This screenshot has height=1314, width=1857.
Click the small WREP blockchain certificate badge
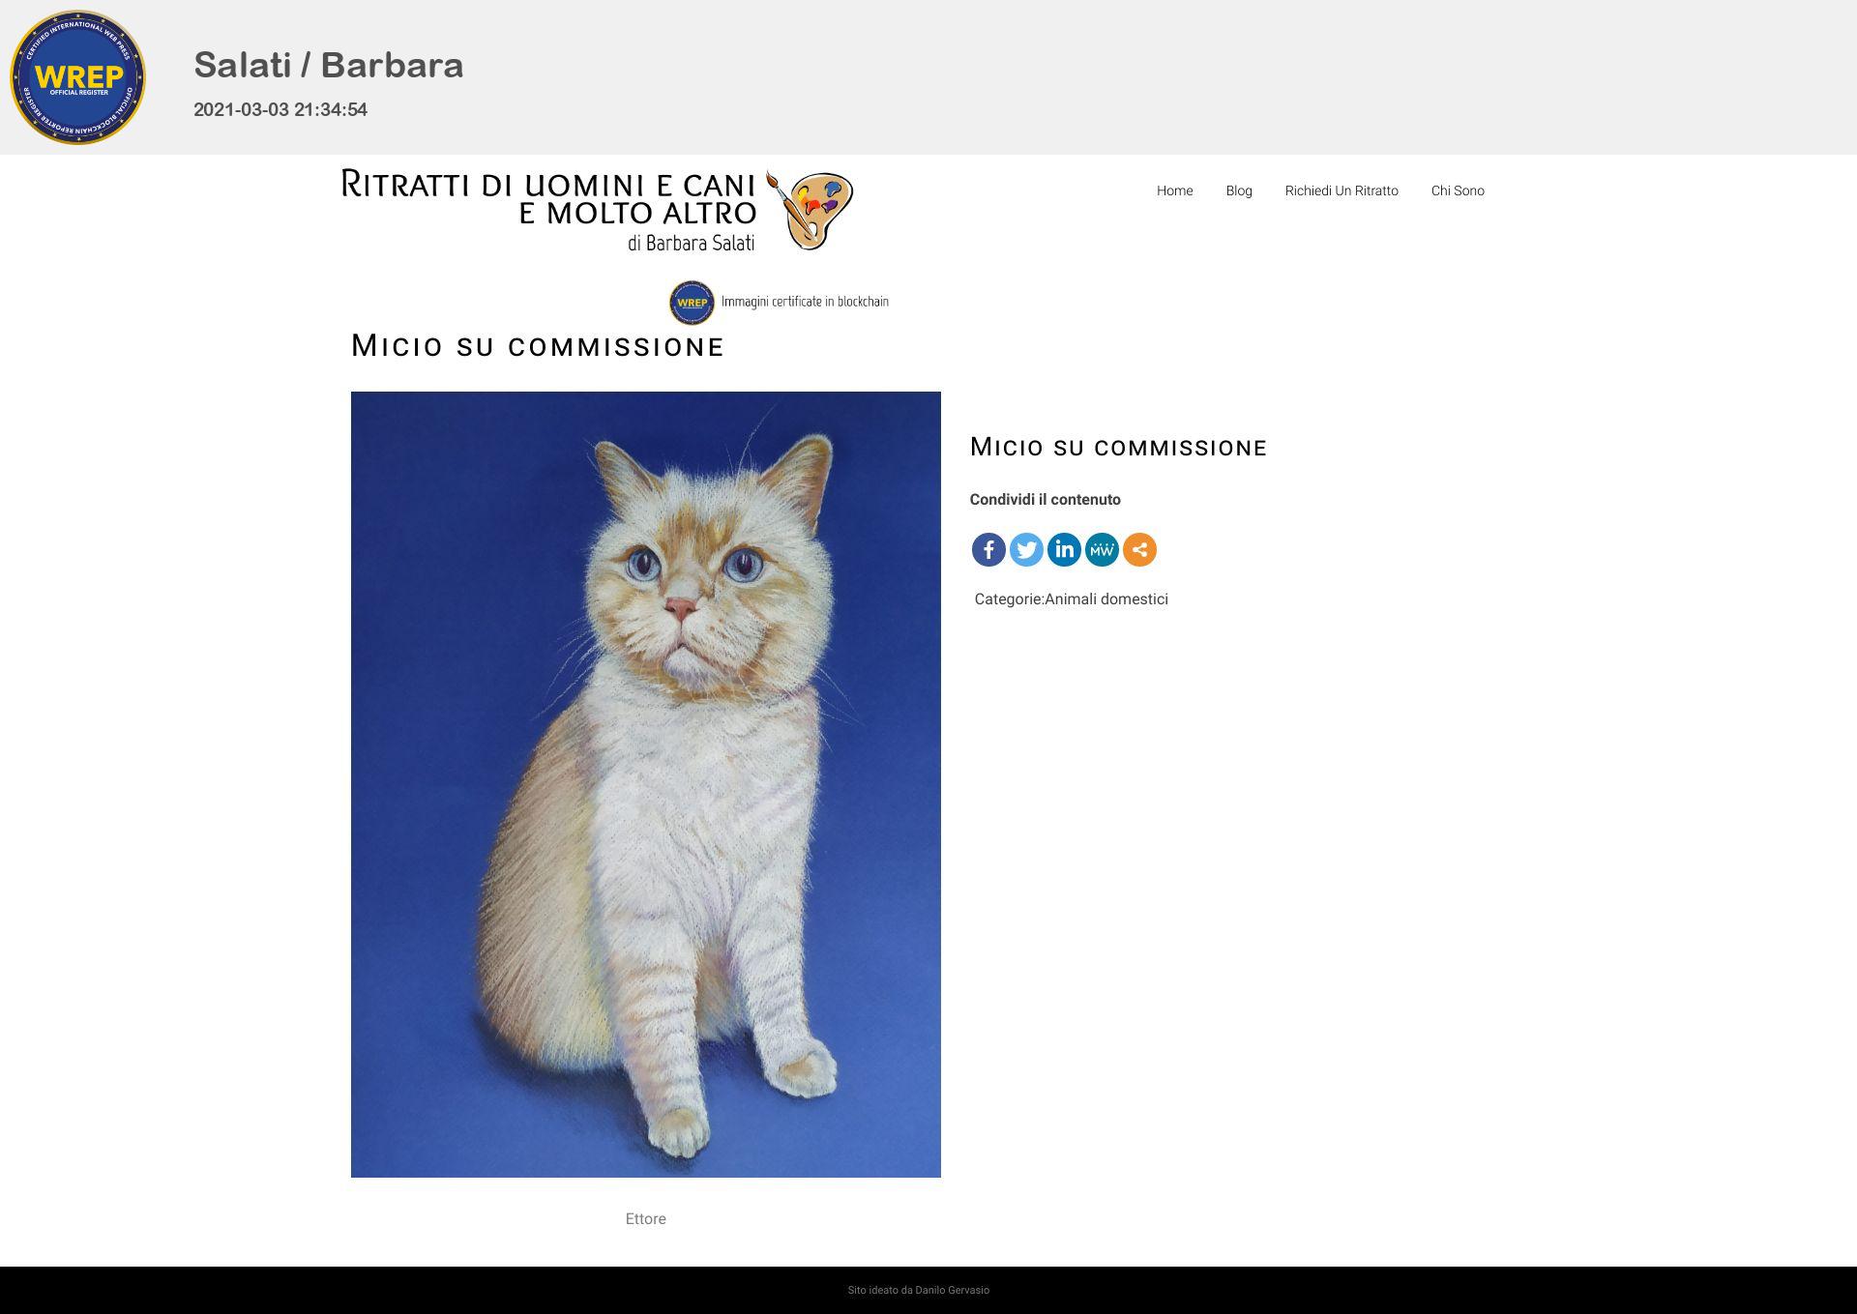(x=692, y=303)
